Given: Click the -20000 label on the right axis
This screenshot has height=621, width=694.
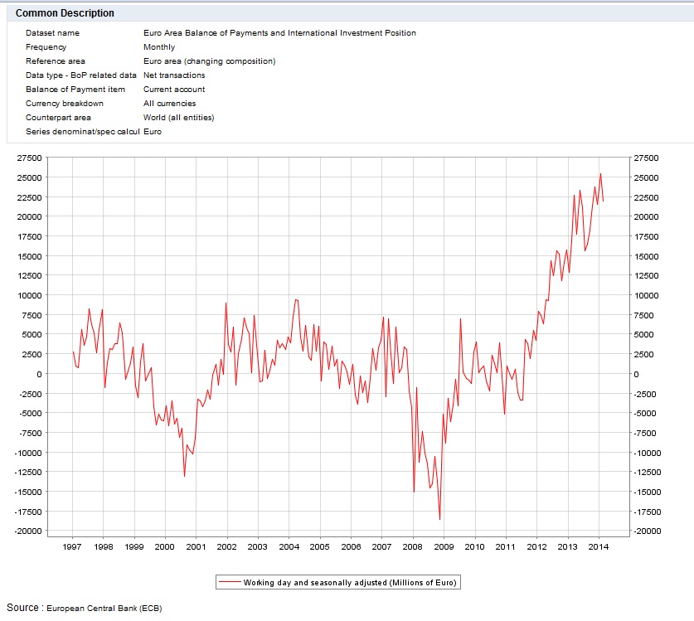Looking at the screenshot, I should pyautogui.click(x=646, y=531).
